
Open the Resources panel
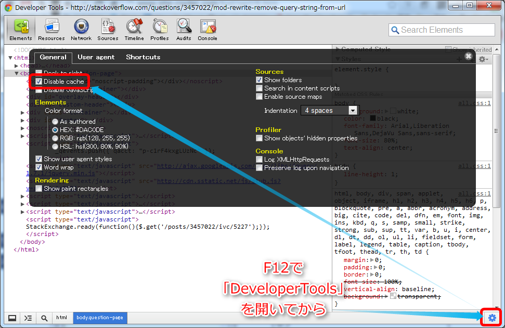(51, 30)
